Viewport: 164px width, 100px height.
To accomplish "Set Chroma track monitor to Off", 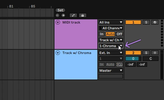I will [119, 65].
